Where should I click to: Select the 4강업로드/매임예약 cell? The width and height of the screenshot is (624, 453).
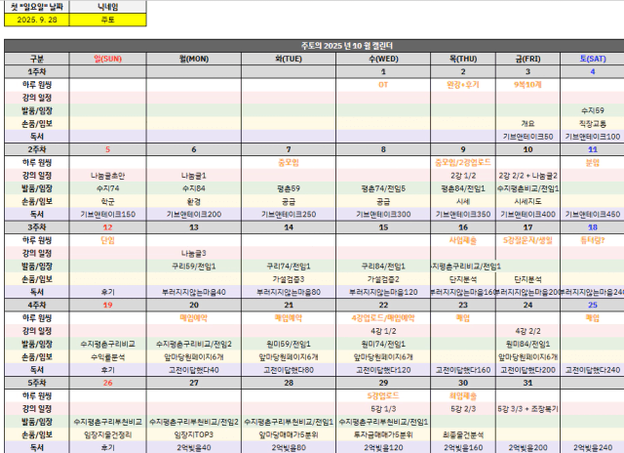point(383,317)
